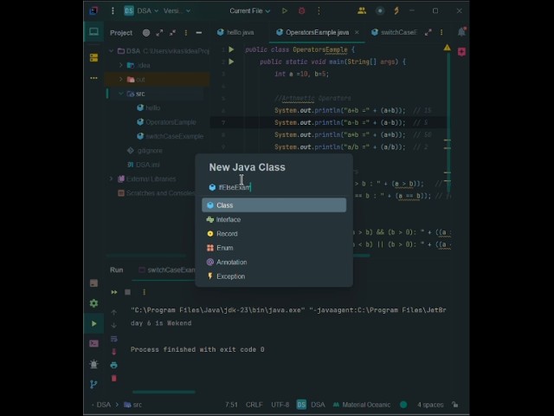Open editor tabs options menu

[x=441, y=33]
